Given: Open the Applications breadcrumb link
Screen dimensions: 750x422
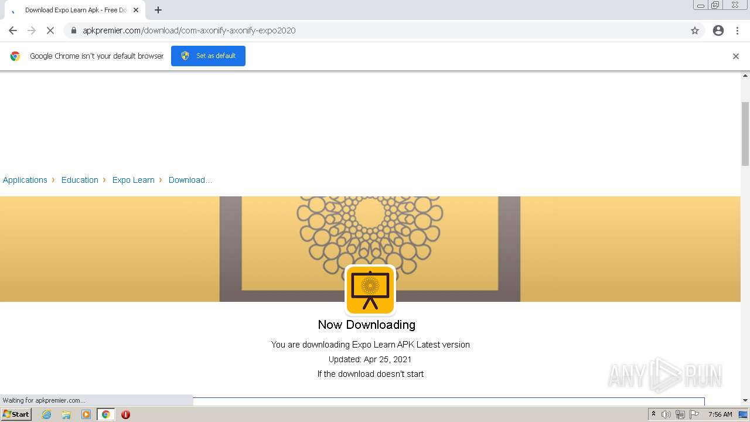Looking at the screenshot, I should point(25,180).
